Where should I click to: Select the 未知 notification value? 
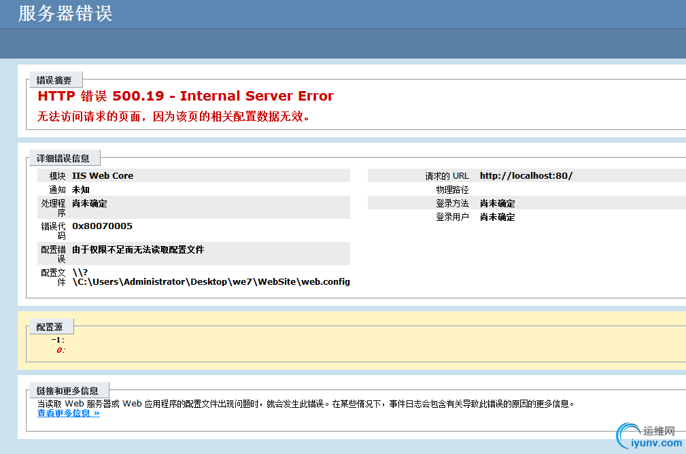81,190
